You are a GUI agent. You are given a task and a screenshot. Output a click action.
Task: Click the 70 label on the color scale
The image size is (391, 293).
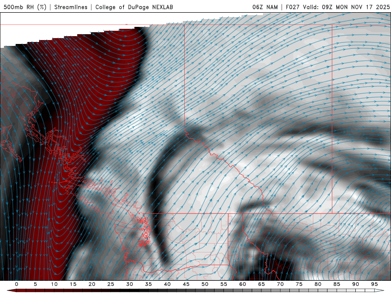coord(280,284)
